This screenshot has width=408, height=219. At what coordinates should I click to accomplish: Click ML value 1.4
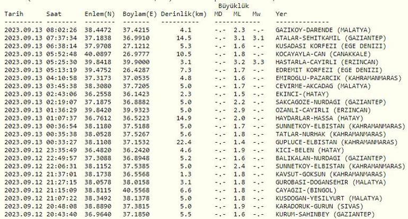coord(239,143)
